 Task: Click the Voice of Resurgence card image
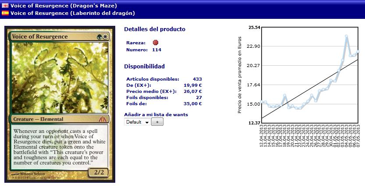[60, 104]
